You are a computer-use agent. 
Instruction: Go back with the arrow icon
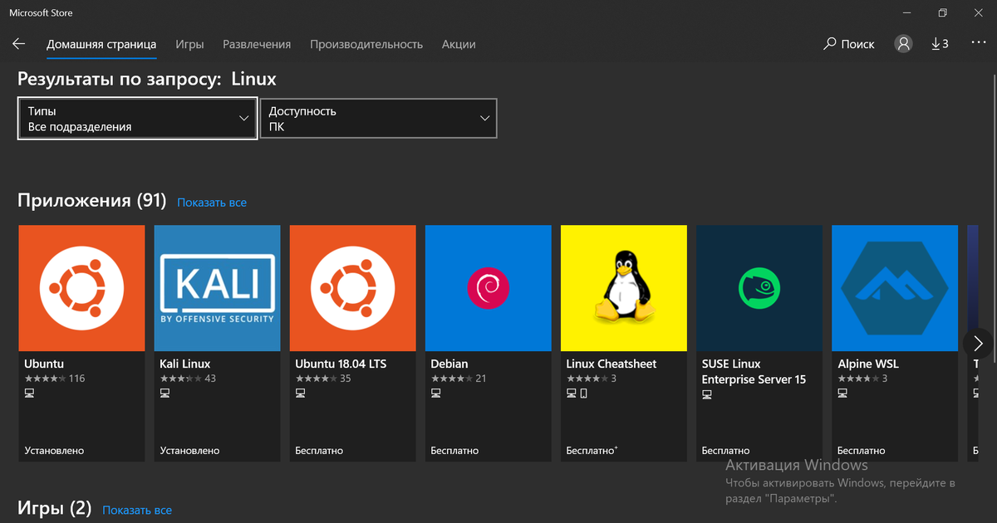pos(18,44)
